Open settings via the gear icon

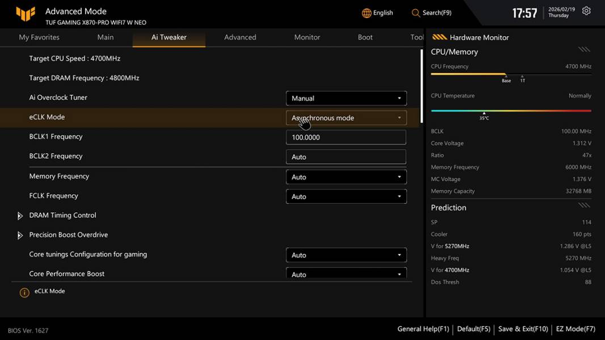pyautogui.click(x=586, y=11)
